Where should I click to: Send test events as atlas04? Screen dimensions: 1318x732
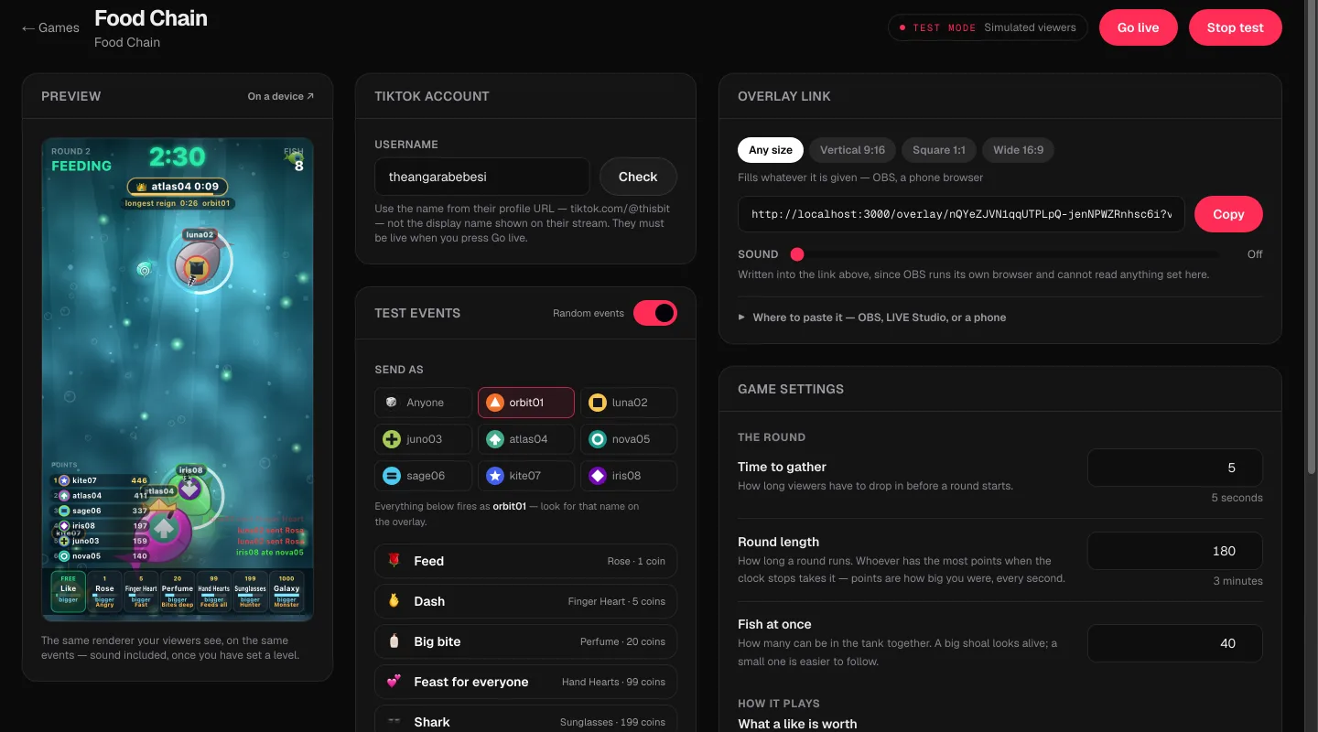point(526,439)
